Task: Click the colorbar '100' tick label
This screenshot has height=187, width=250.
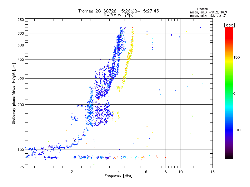Action: (x=237, y=57)
